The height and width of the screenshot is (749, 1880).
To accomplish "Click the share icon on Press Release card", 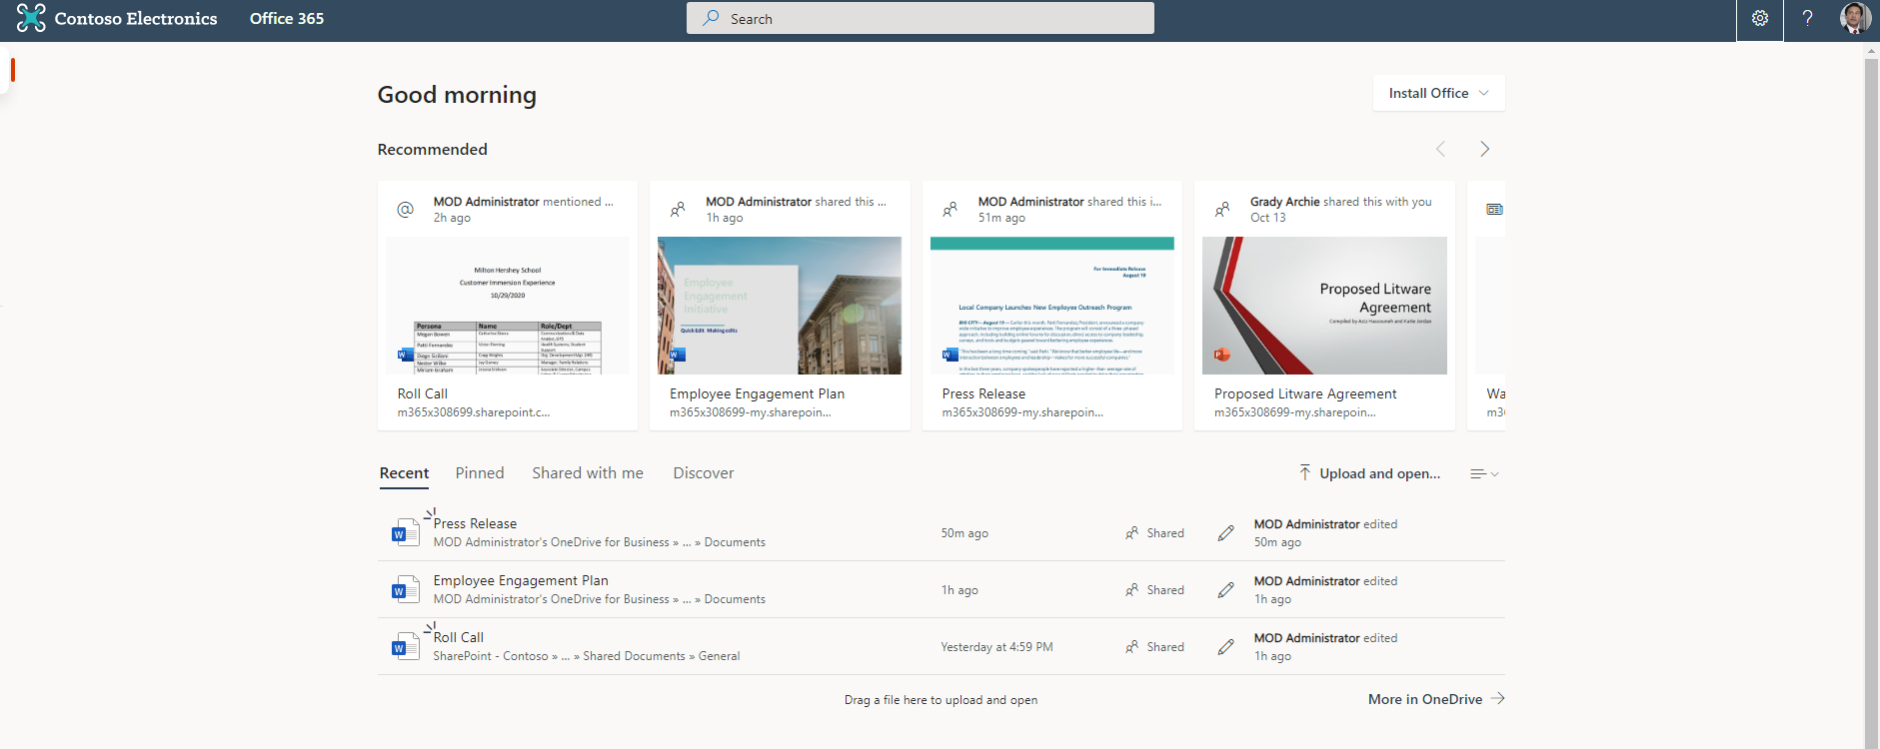I will 950,210.
